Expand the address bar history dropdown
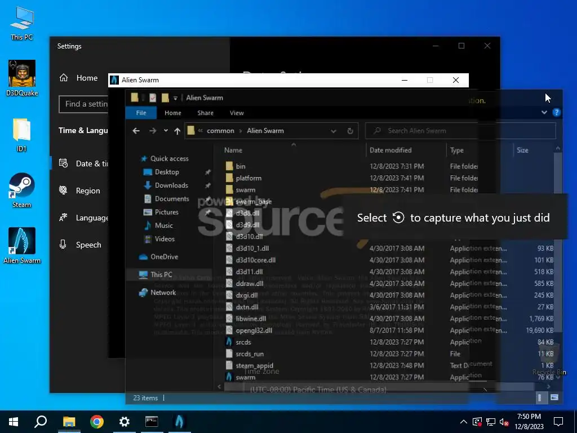Viewport: 577px width, 433px height. pos(334,131)
